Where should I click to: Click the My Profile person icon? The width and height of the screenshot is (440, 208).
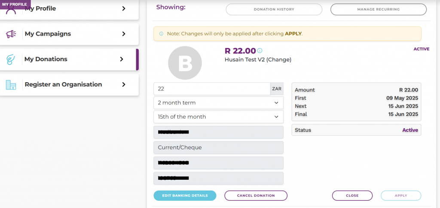(x=11, y=11)
